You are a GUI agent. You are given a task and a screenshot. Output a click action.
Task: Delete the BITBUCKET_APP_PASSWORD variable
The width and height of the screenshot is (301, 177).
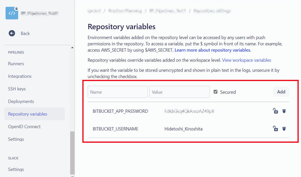(284, 111)
